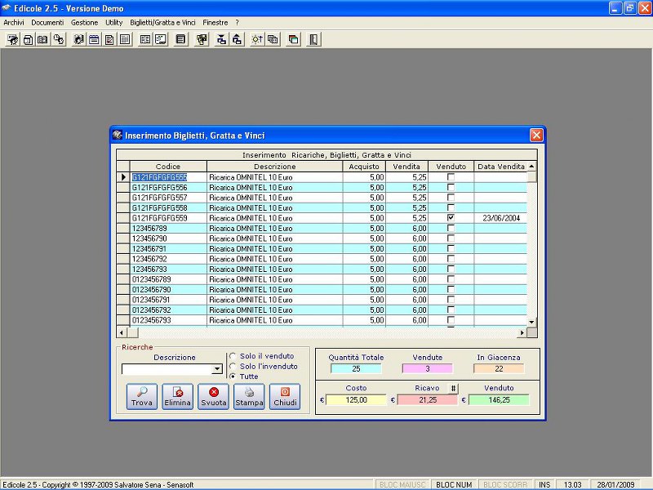Click the table's vertical scrollbar down arrow
The image size is (653, 490).
(x=531, y=322)
